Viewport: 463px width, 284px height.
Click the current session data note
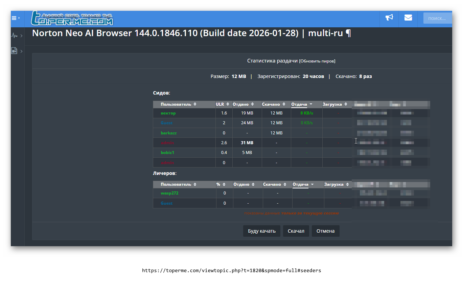coord(292,213)
